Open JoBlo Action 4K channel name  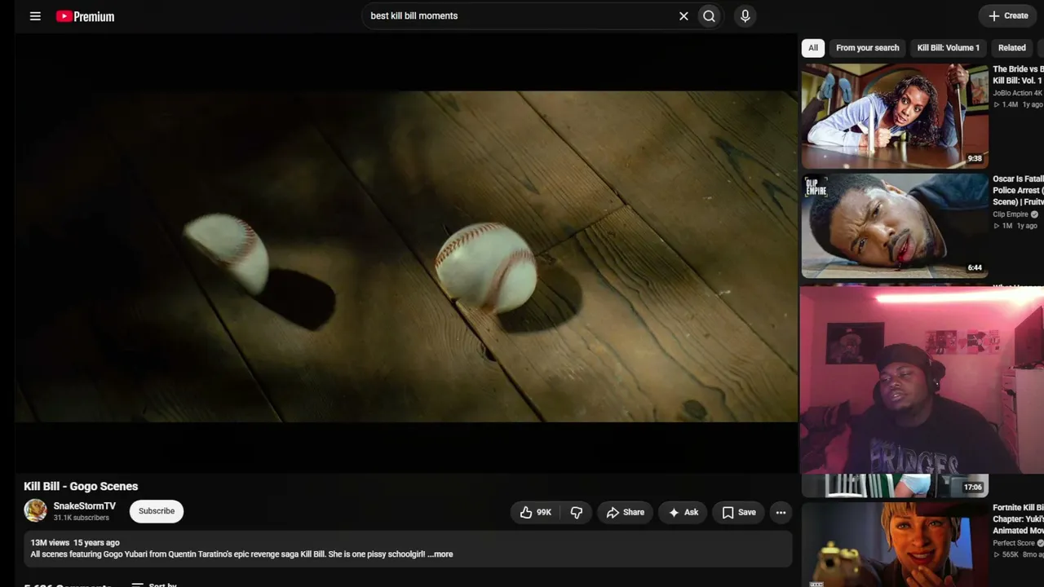(1017, 93)
